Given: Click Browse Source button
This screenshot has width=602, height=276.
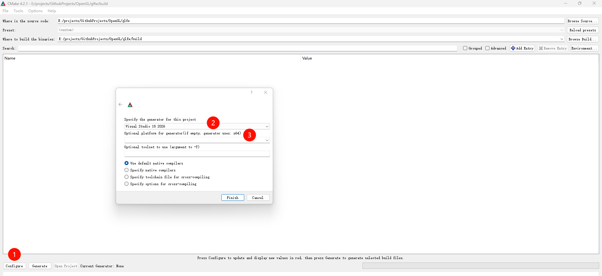Looking at the screenshot, I should (583, 21).
